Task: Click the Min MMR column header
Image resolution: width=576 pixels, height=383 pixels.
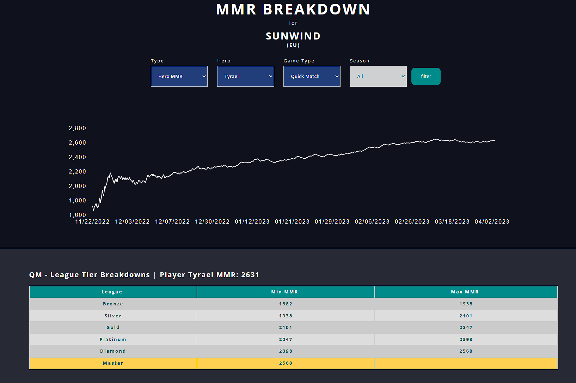Action: (285, 292)
